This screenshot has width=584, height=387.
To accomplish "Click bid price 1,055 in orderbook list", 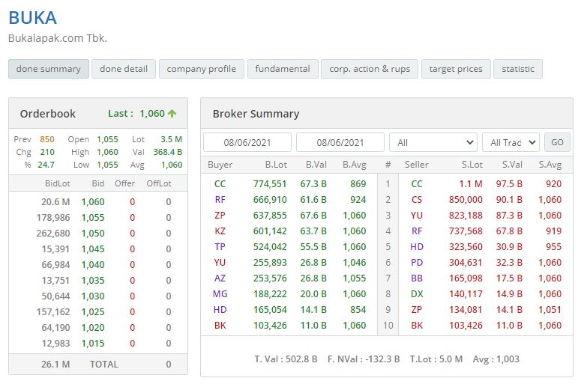I will pyautogui.click(x=93, y=218).
